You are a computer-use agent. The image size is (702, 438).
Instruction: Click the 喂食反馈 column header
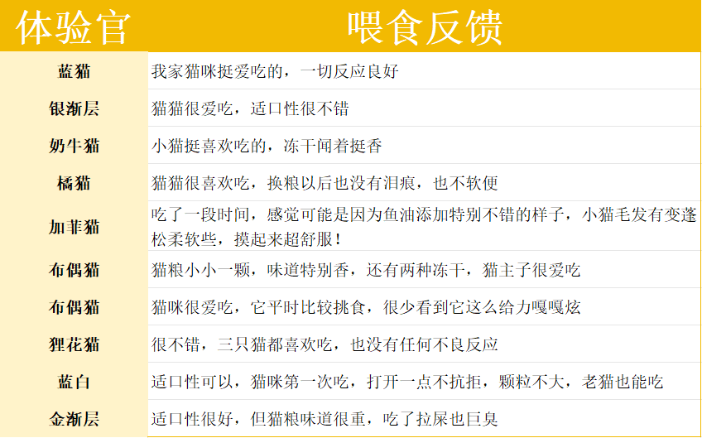point(425,27)
